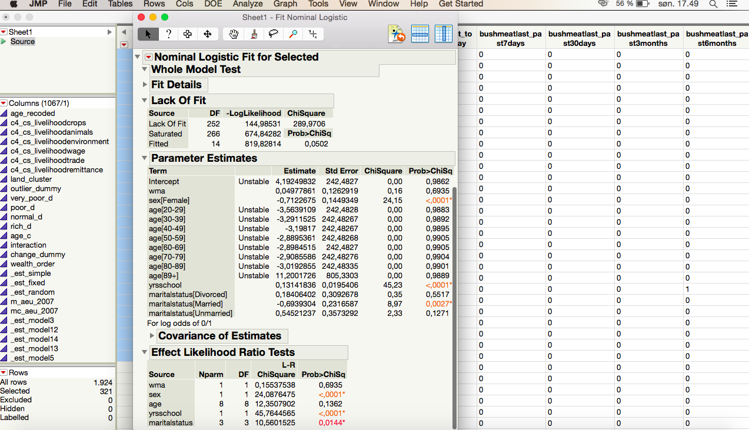Click the select-columns table icon
Screen dimensions: 749x430
pos(444,34)
